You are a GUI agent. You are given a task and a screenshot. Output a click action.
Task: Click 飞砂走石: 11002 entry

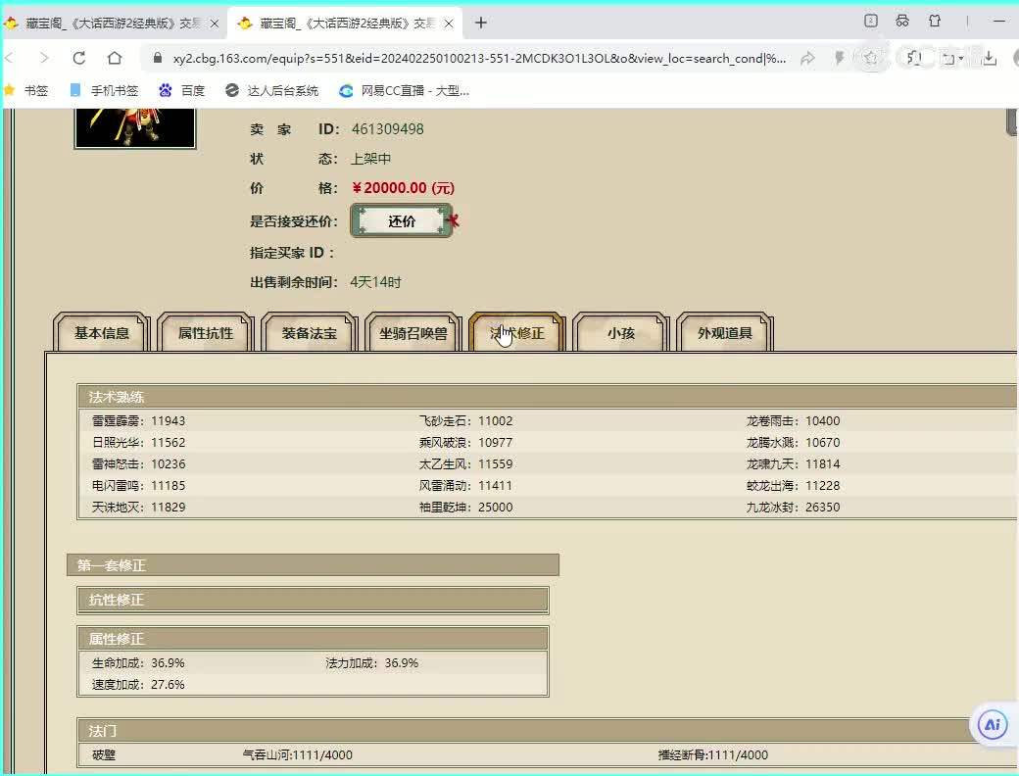pos(466,420)
